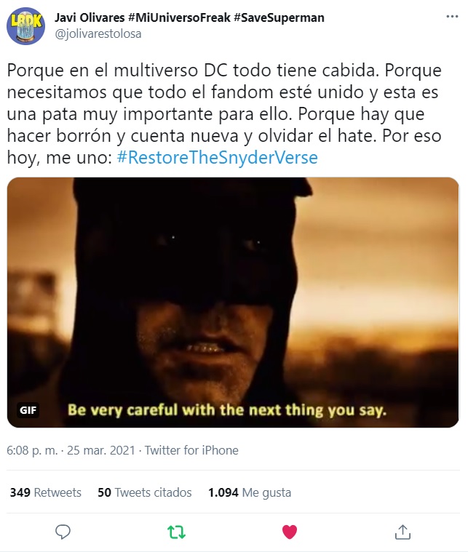The width and height of the screenshot is (468, 552).
Task: Open the three-dot more options menu
Action: pyautogui.click(x=452, y=17)
